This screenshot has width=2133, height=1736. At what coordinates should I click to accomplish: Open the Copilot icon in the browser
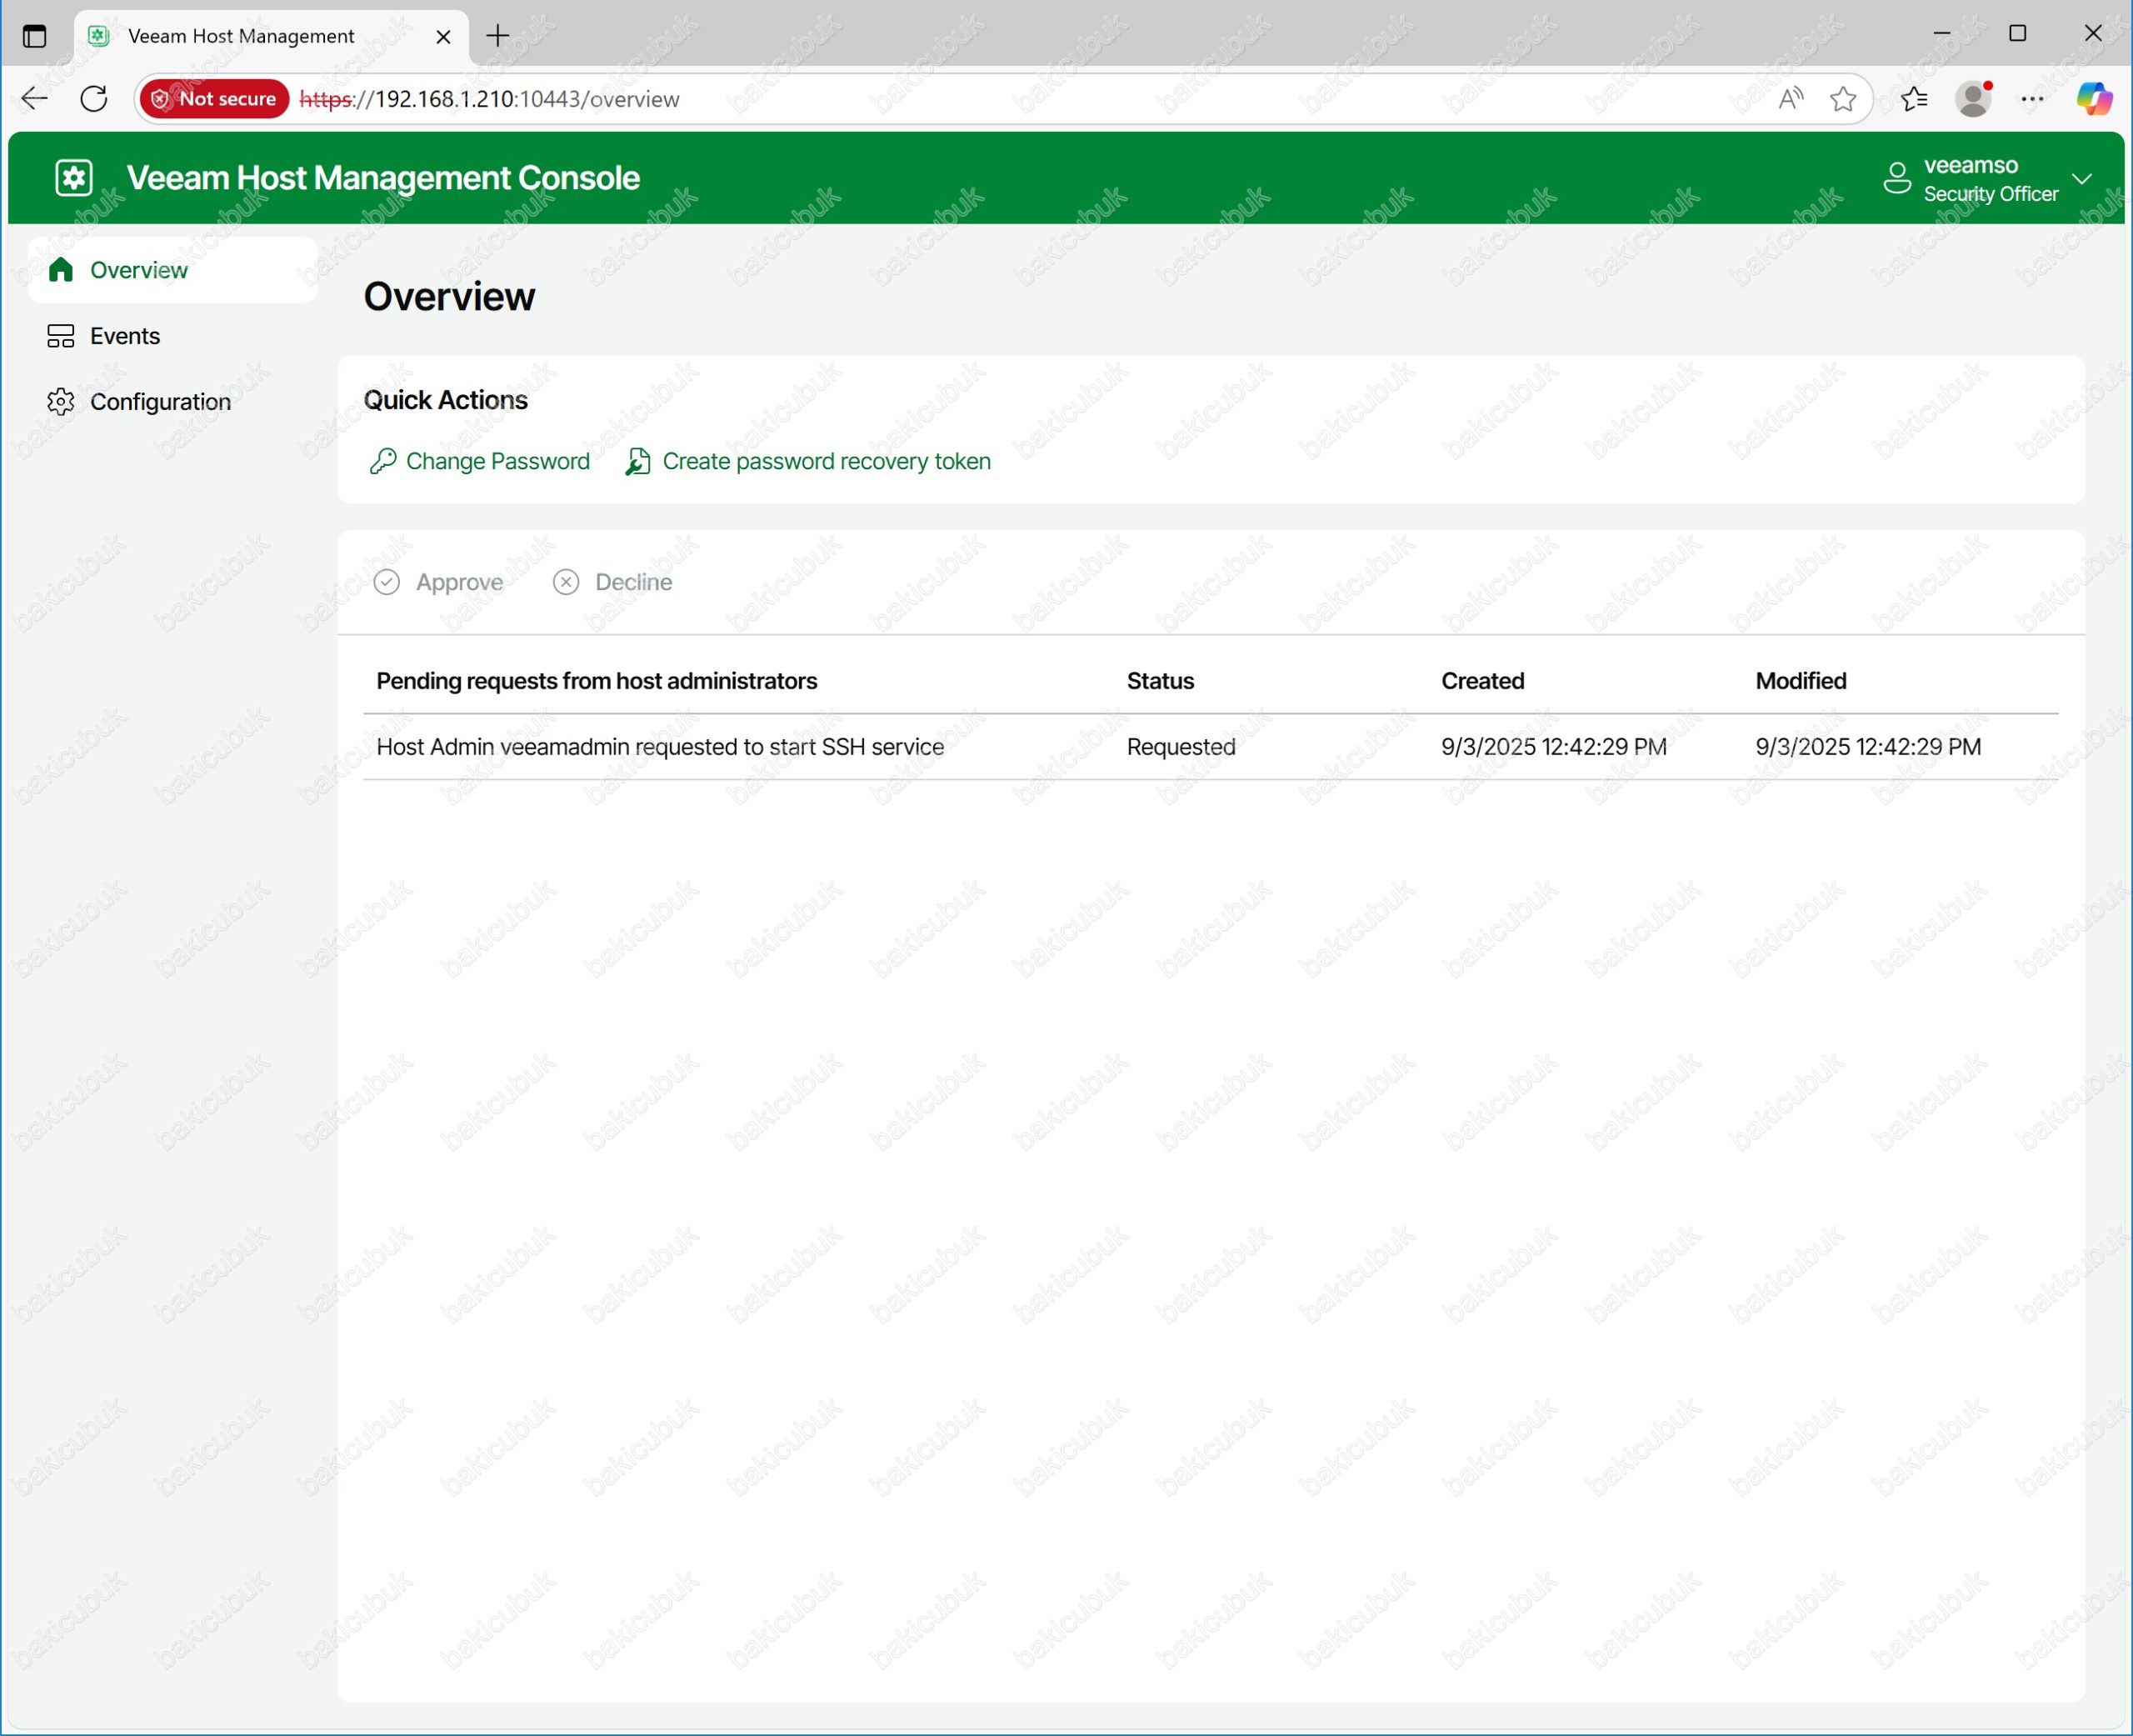2094,98
